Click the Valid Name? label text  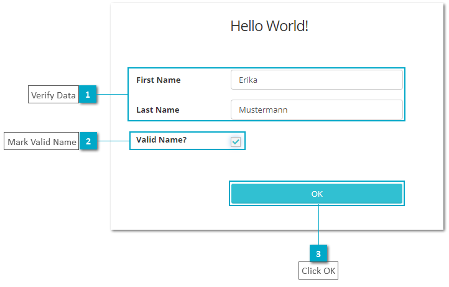tap(161, 140)
